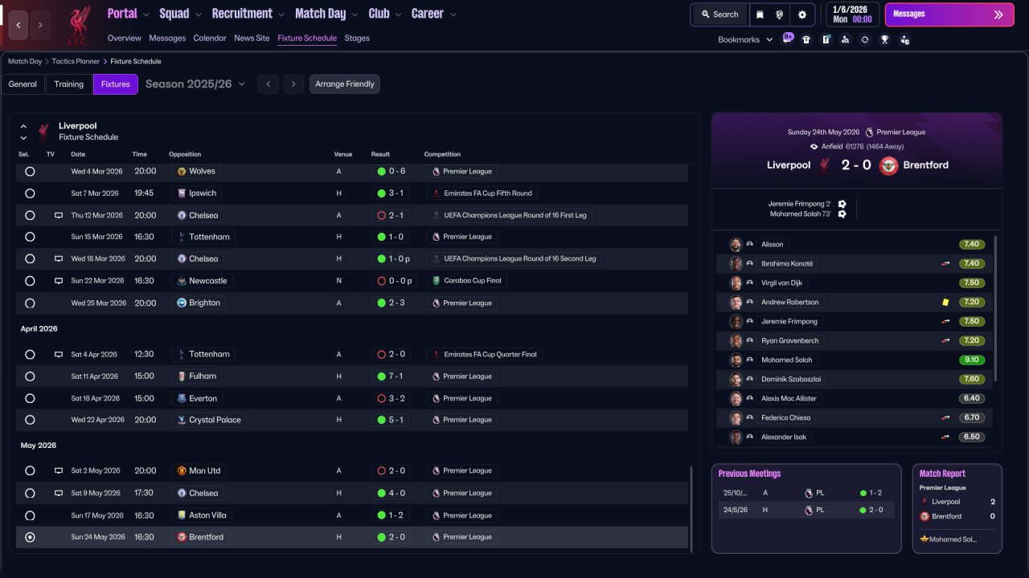The width and height of the screenshot is (1029, 578).
Task: Go forward with the right arrow navigation button
Action: [40, 25]
